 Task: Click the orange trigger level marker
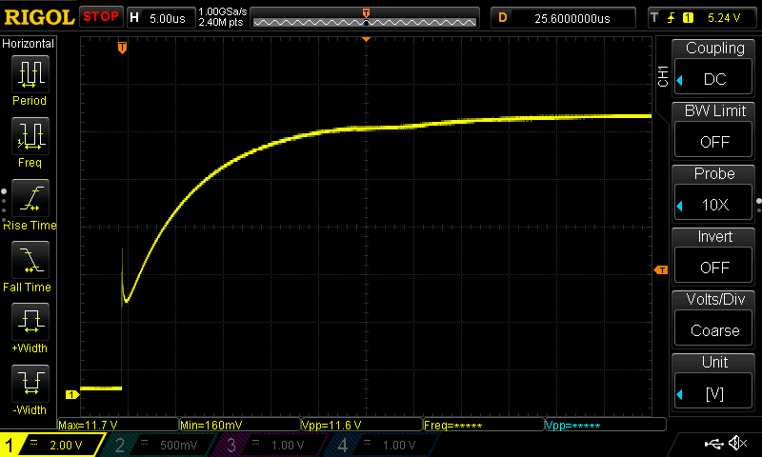point(661,270)
